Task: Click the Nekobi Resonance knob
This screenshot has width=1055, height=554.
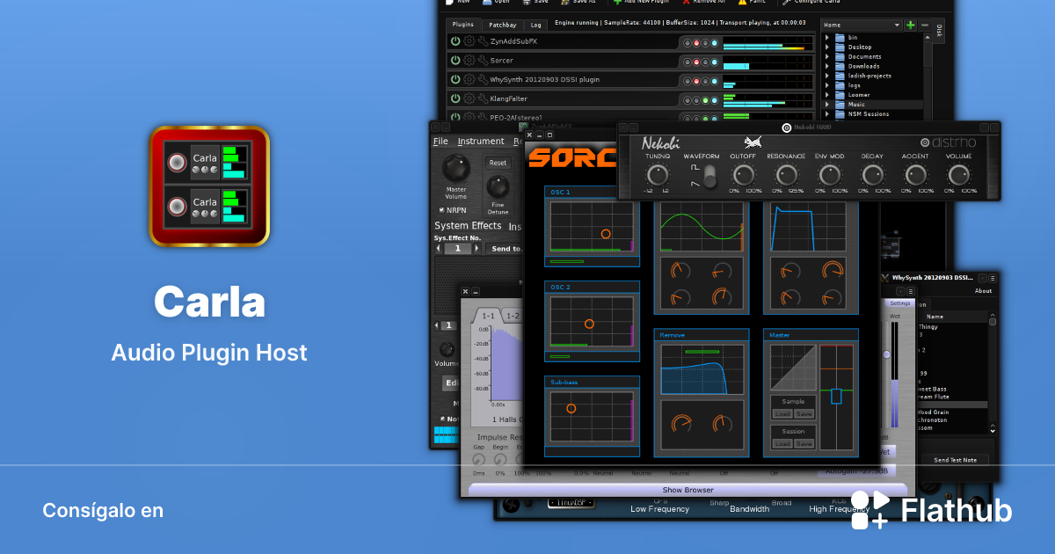Action: point(787,174)
